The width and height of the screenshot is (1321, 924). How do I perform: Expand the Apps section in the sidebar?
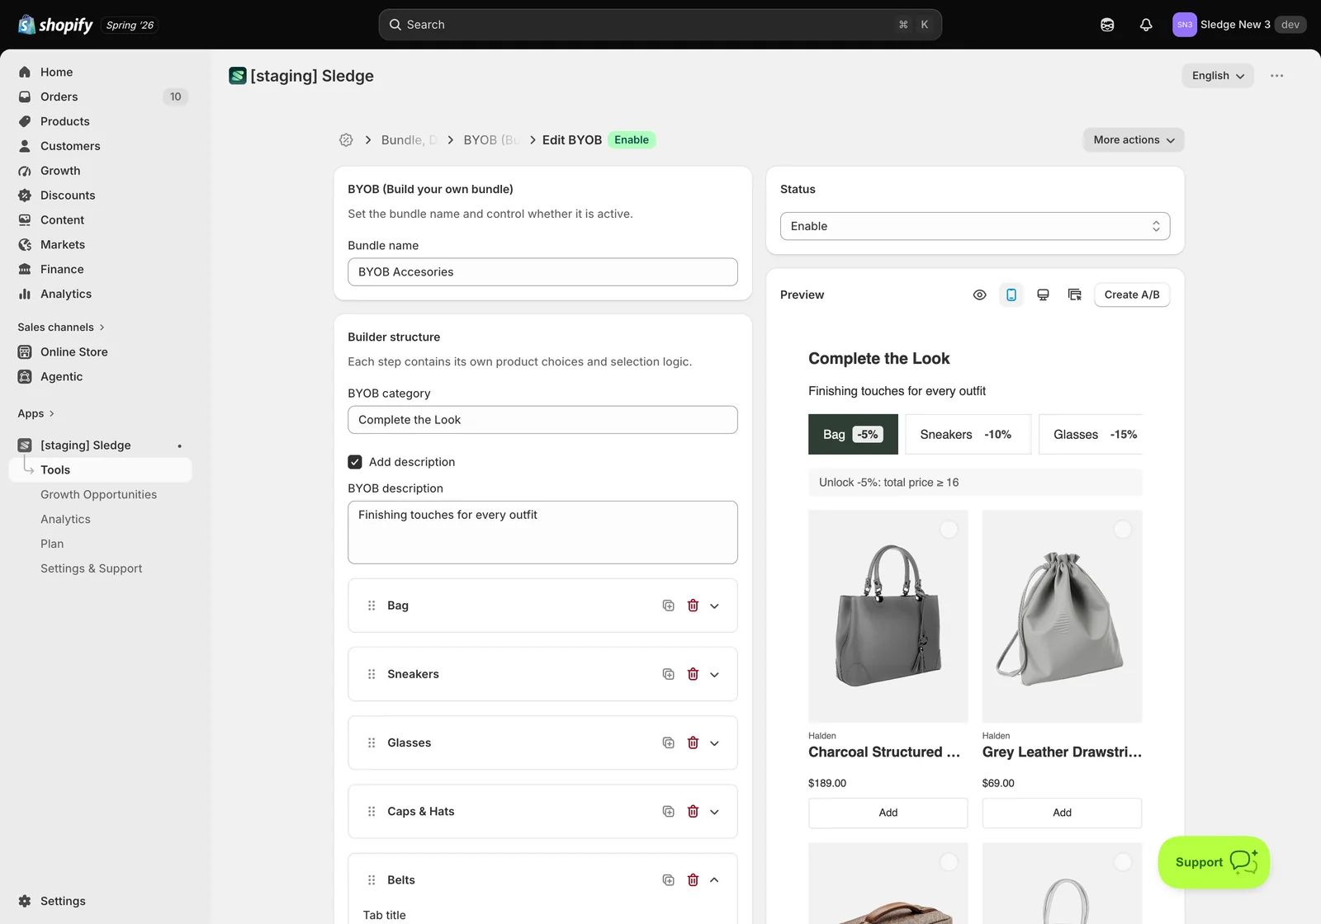(x=36, y=413)
